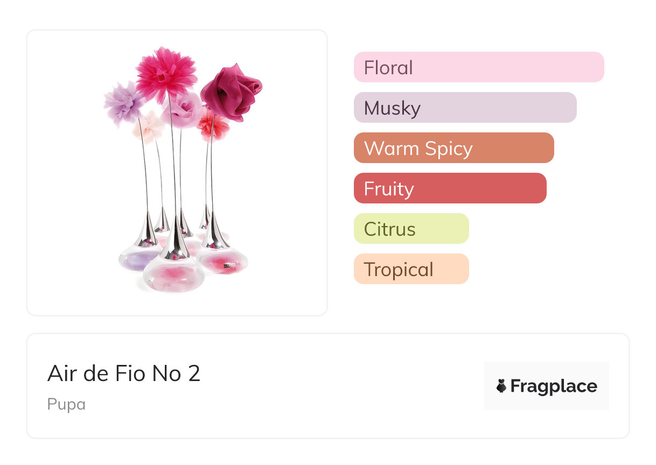Open the Pupa brand link

pyautogui.click(x=66, y=404)
